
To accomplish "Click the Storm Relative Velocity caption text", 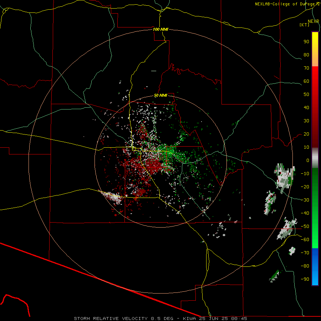I will pyautogui.click(x=160, y=319).
